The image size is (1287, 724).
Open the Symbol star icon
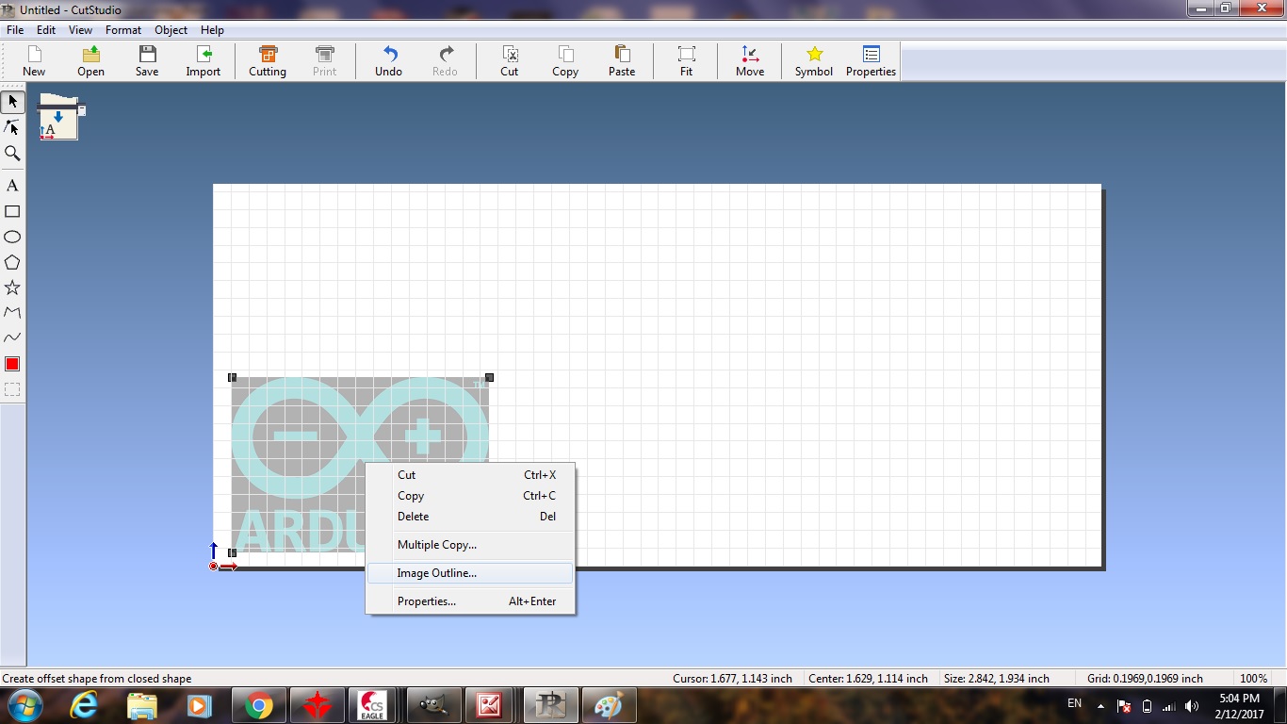pyautogui.click(x=814, y=61)
